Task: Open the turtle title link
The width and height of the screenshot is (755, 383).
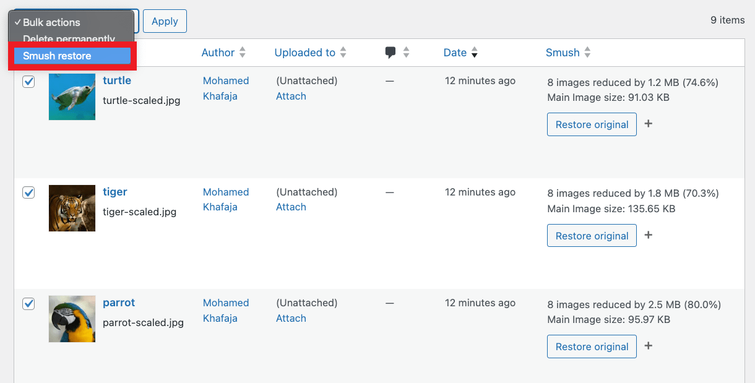Action: [117, 80]
